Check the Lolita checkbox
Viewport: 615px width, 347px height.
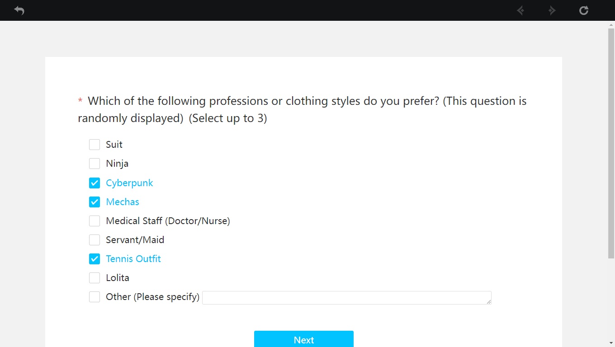pos(95,278)
